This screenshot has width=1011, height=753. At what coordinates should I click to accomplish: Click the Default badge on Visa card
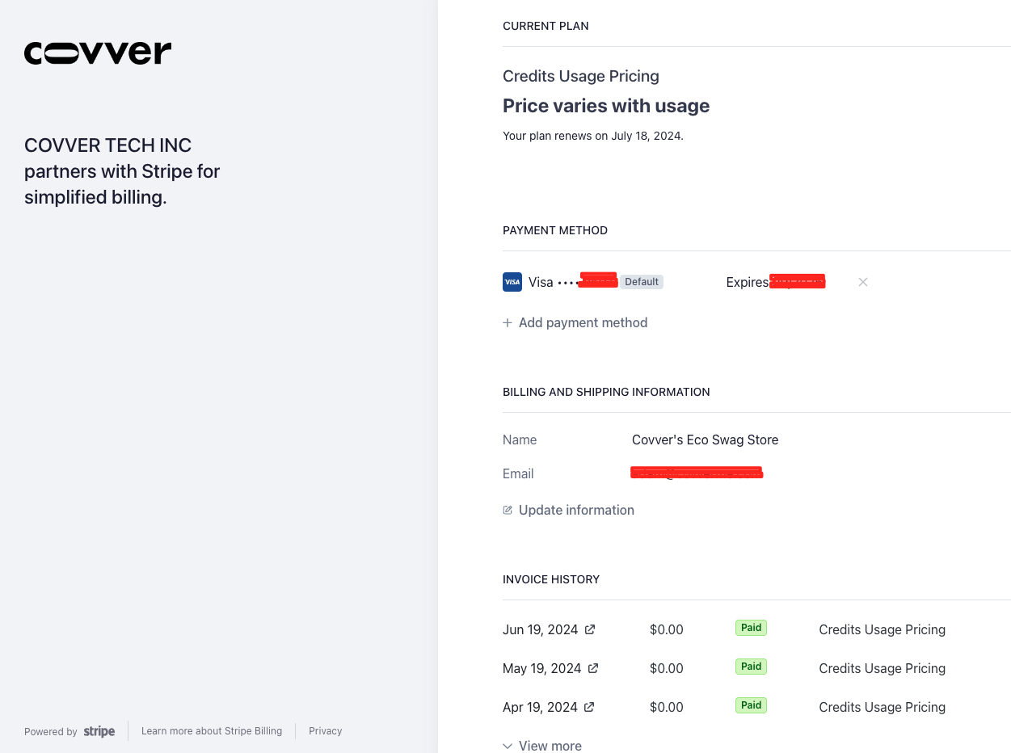coord(642,282)
